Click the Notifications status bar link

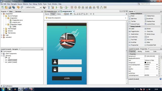tap(9, 86)
